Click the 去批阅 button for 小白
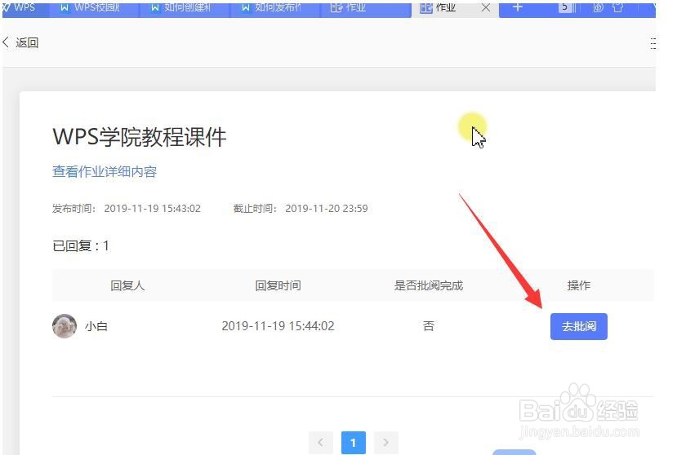This screenshot has height=455, width=677. pos(578,326)
